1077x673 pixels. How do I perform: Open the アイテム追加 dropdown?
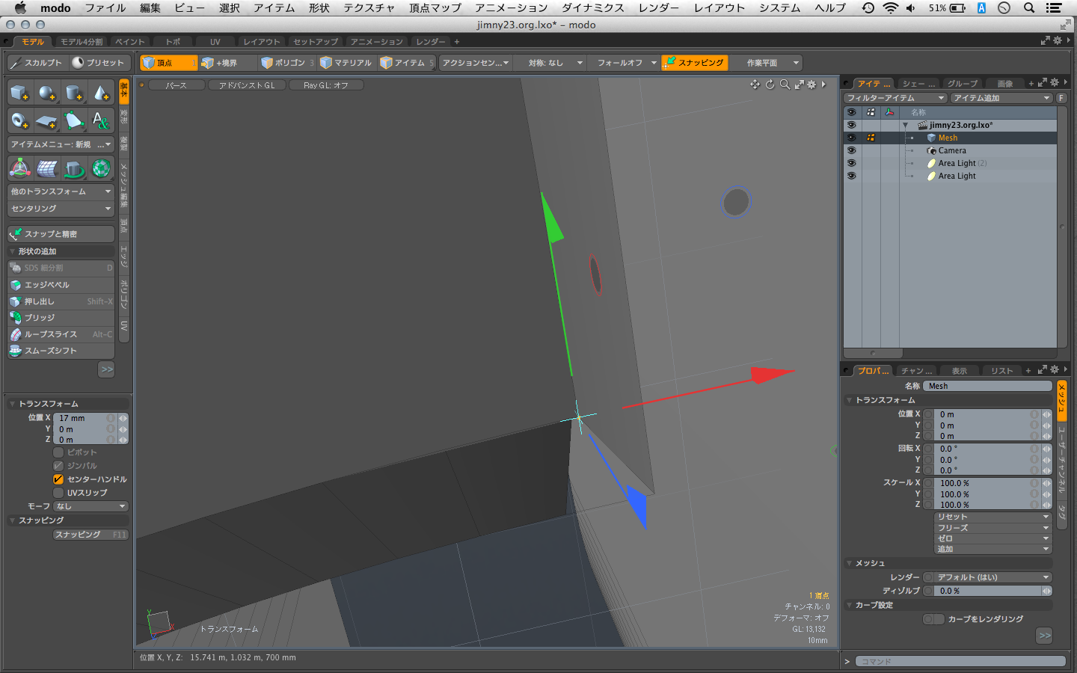click(1001, 98)
